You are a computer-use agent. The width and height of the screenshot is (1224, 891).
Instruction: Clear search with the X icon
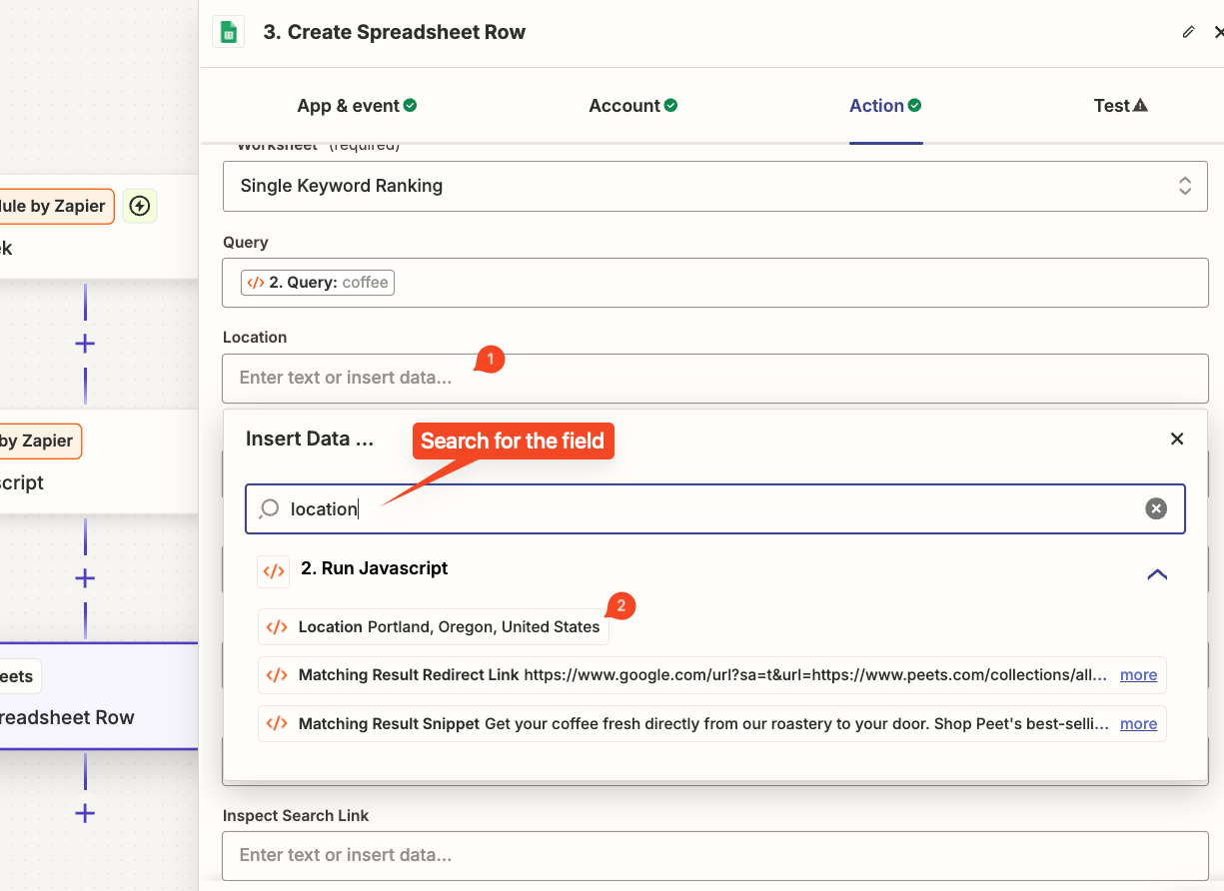pyautogui.click(x=1156, y=509)
